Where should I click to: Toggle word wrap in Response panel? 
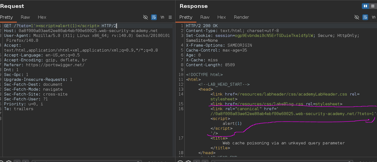pos(365,17)
